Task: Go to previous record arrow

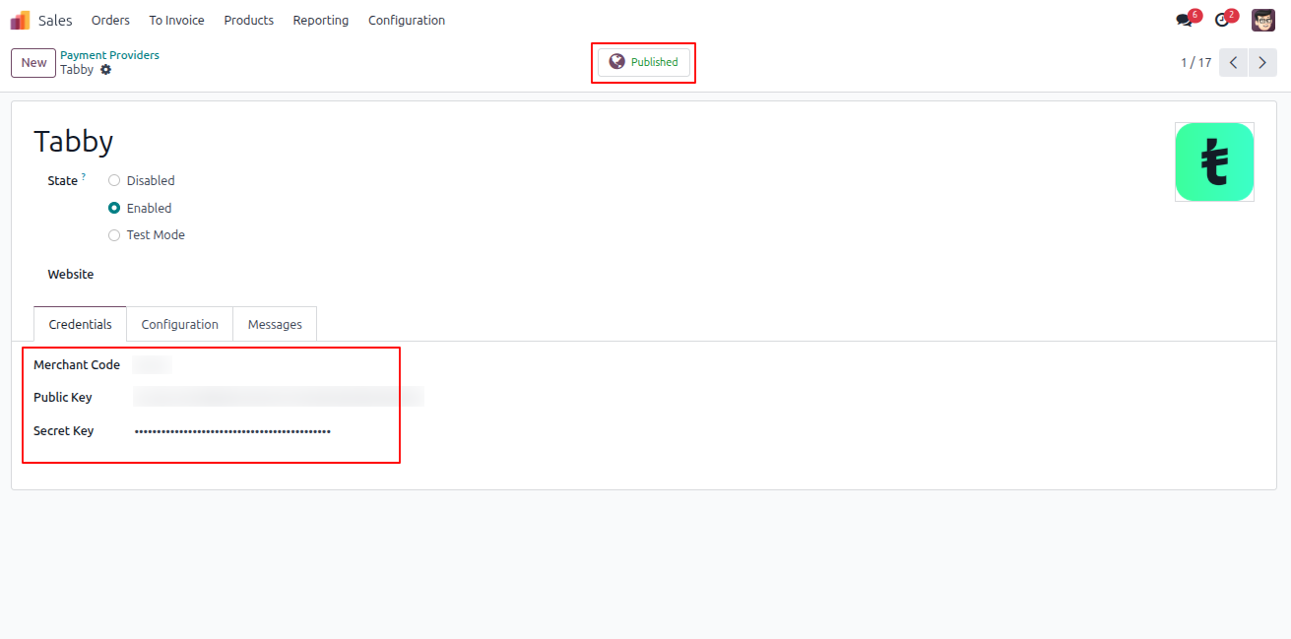Action: 1233,62
